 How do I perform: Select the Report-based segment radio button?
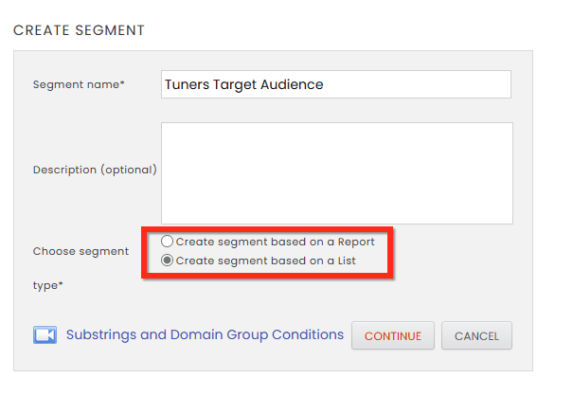coord(168,243)
